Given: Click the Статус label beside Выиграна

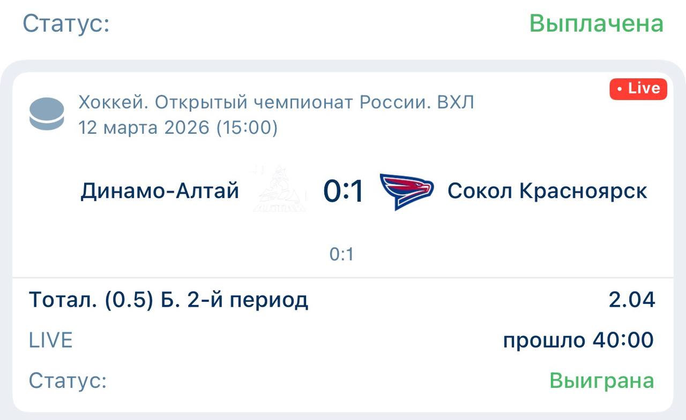Looking at the screenshot, I should point(68,381).
